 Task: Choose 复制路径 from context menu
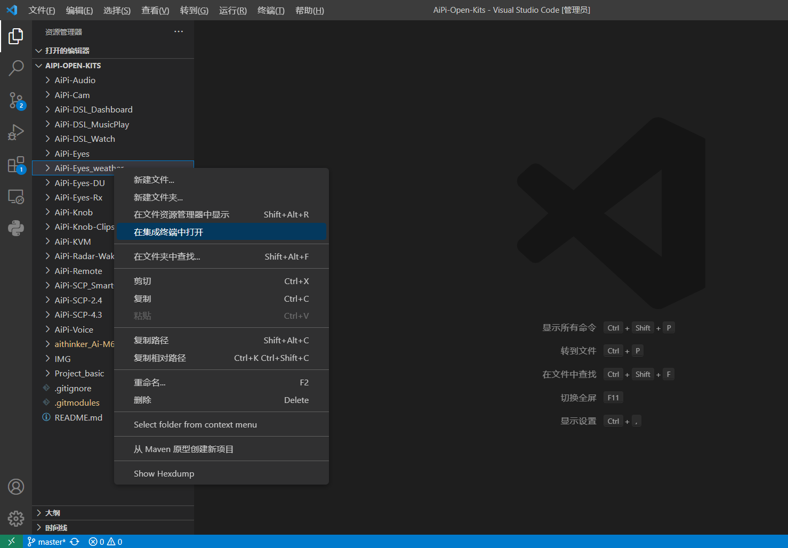[x=221, y=340]
